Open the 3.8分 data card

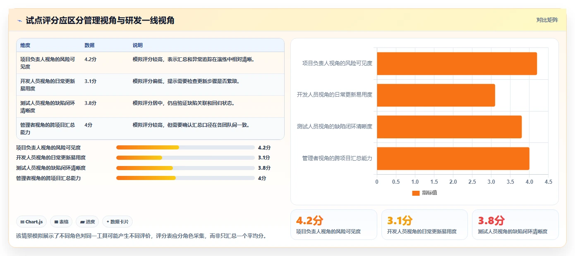click(515, 225)
